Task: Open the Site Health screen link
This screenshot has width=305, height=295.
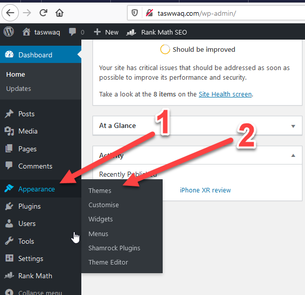Action: 225,94
